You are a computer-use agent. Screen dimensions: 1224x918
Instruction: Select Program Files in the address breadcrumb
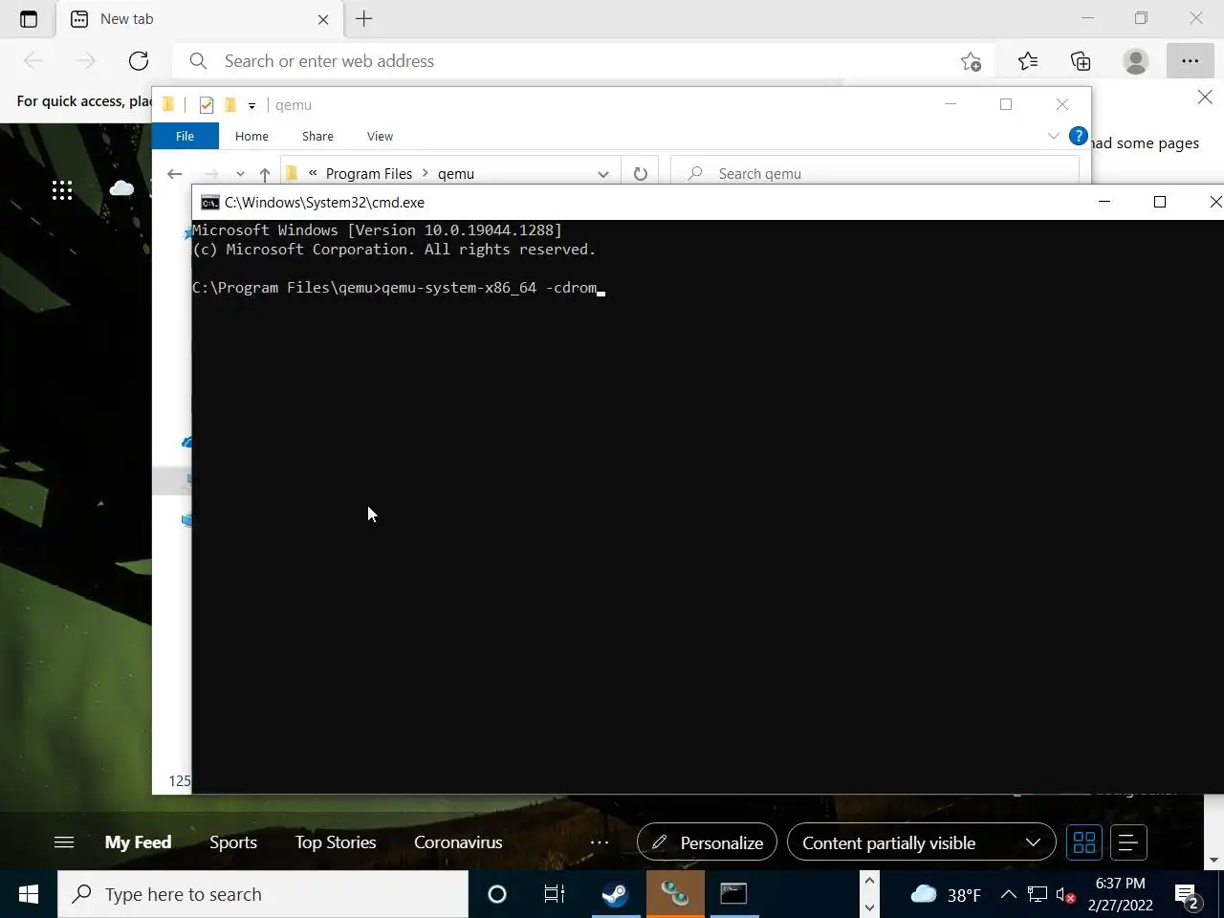point(369,174)
